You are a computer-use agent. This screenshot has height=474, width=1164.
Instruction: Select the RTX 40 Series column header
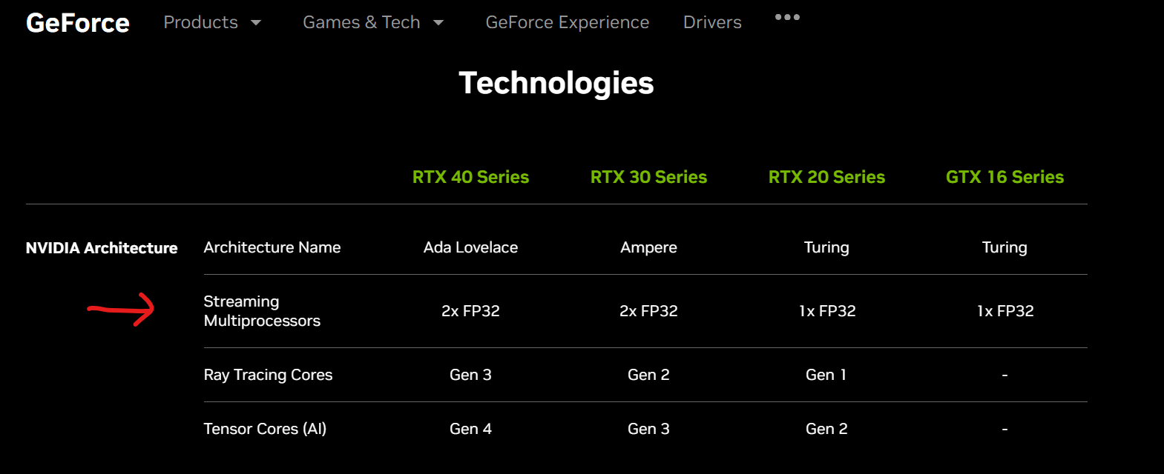(470, 177)
